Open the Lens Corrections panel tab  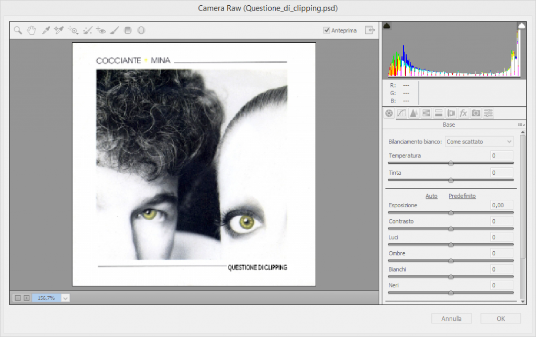(x=451, y=113)
